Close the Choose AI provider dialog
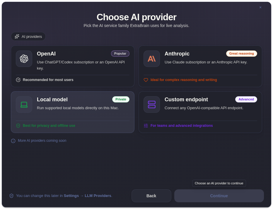 (x=260, y=7)
